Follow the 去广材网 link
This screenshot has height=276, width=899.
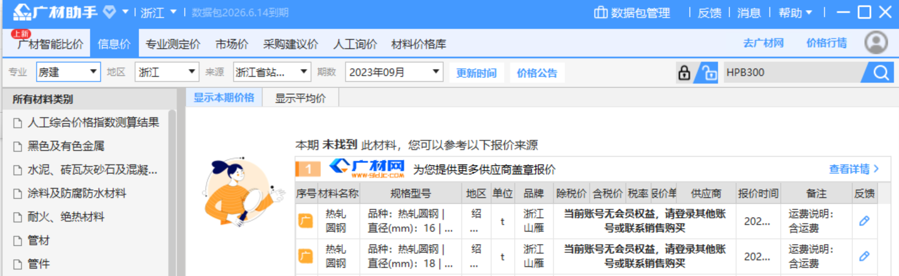click(763, 43)
